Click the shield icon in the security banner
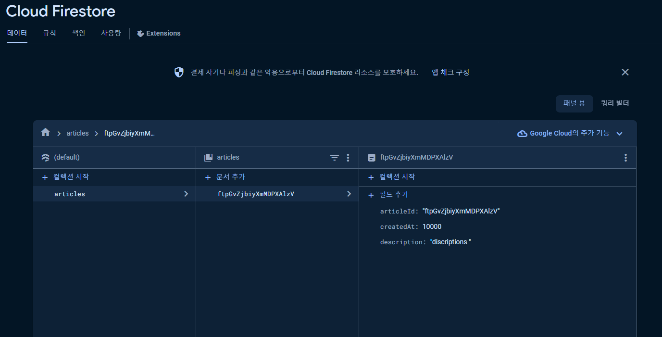Image resolution: width=662 pixels, height=337 pixels. (179, 72)
